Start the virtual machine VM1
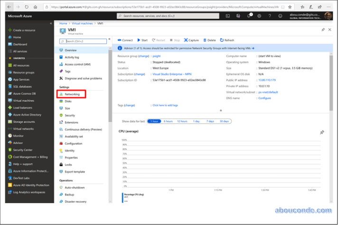The image size is (339, 225). (x=142, y=40)
